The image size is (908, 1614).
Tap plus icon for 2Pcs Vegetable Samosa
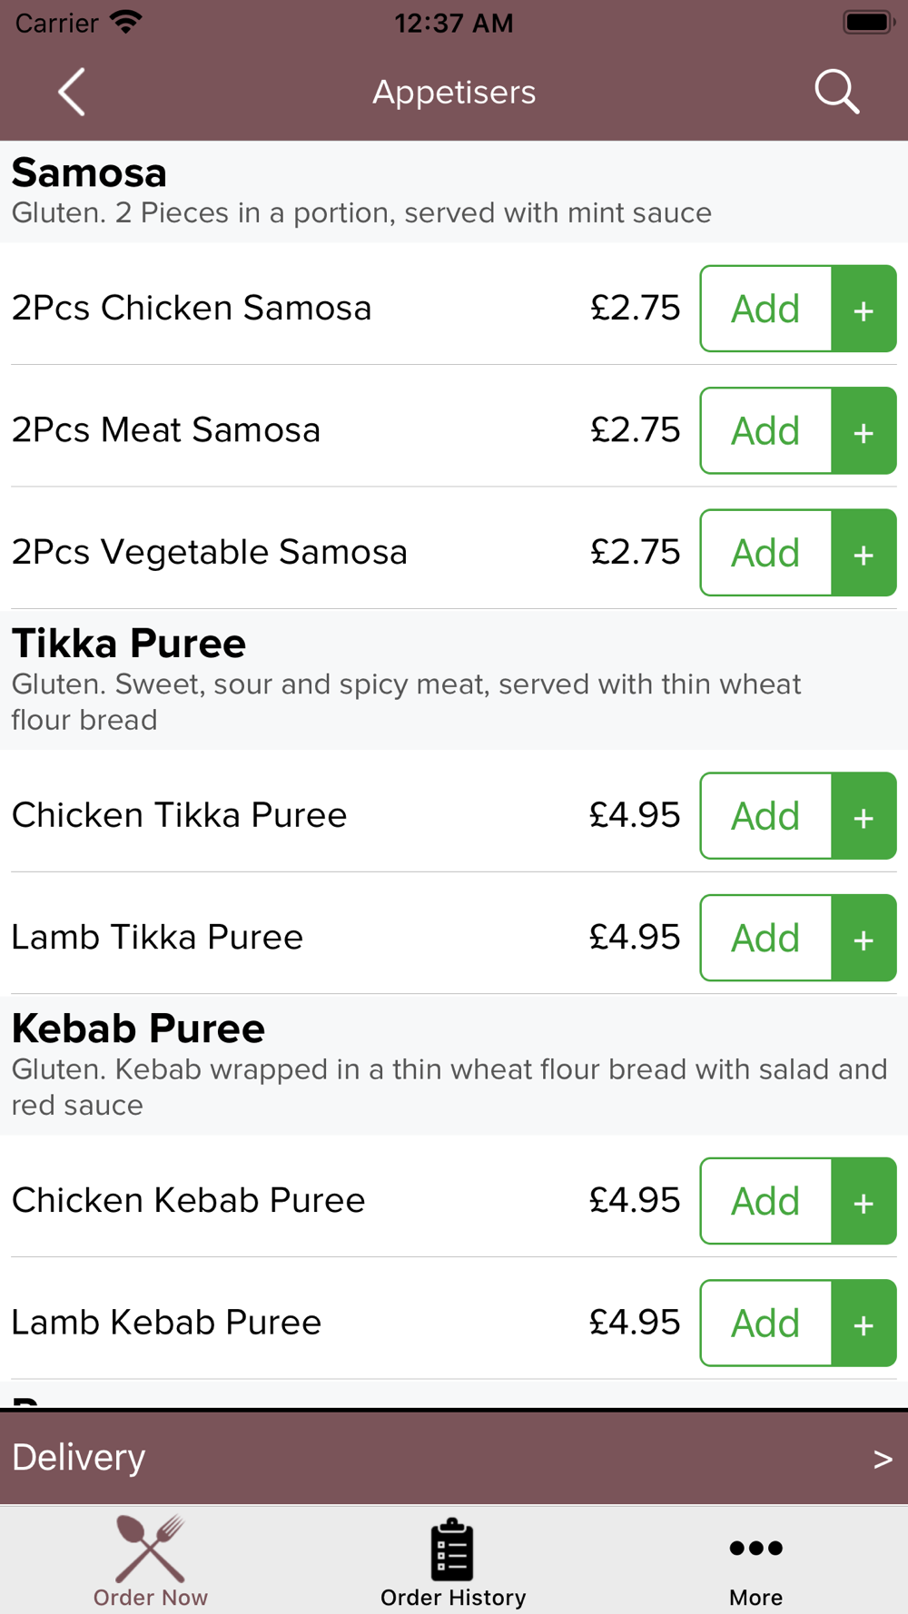(x=864, y=552)
